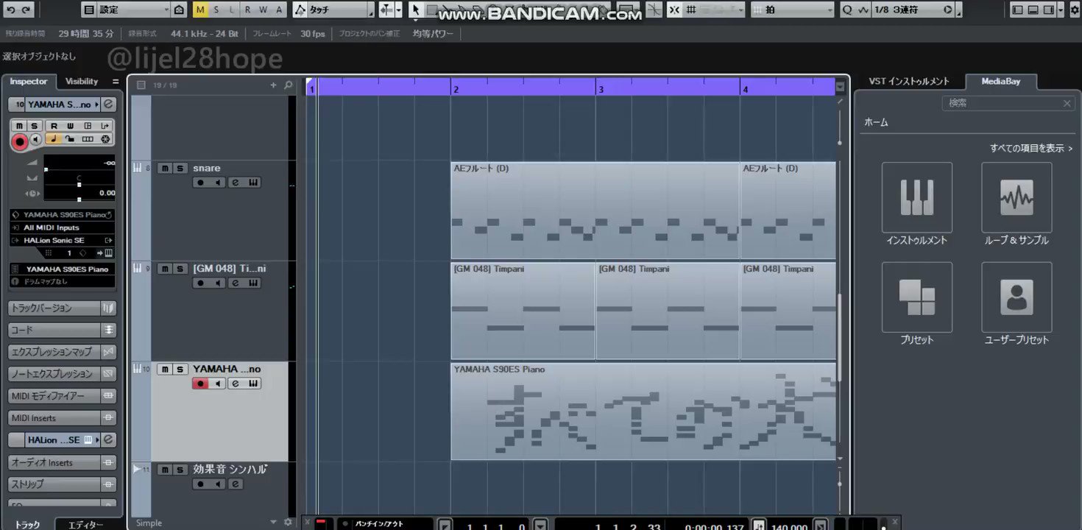Record-enable the snare track
This screenshot has width=1082, height=530.
click(200, 183)
